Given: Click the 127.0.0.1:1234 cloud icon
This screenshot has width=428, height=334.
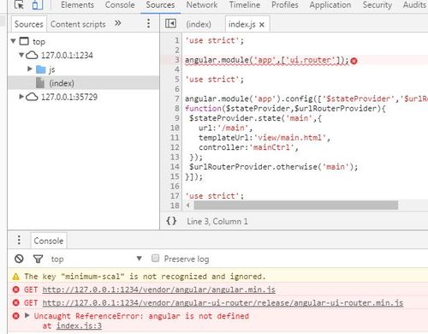Looking at the screenshot, I should (32, 55).
